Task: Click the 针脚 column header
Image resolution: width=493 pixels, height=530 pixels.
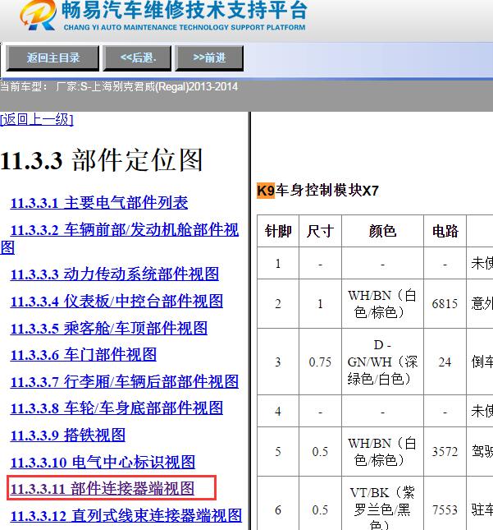Action: (278, 231)
